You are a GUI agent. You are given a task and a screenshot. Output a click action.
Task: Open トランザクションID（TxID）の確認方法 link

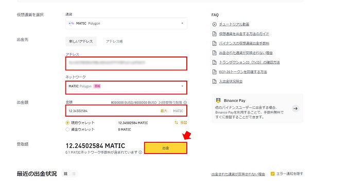(249, 62)
